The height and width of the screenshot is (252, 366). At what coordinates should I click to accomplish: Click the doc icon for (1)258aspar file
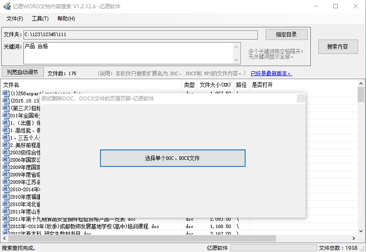[x=6, y=93]
